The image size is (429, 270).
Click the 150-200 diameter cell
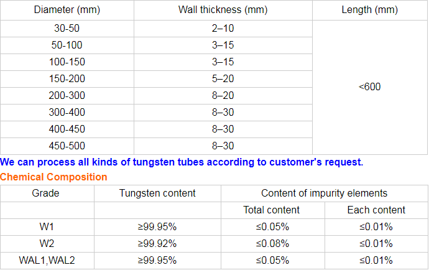tap(67, 79)
